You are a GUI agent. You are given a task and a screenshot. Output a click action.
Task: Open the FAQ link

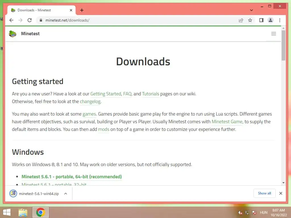127,94
